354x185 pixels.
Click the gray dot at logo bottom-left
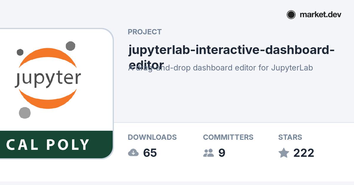tap(25, 113)
